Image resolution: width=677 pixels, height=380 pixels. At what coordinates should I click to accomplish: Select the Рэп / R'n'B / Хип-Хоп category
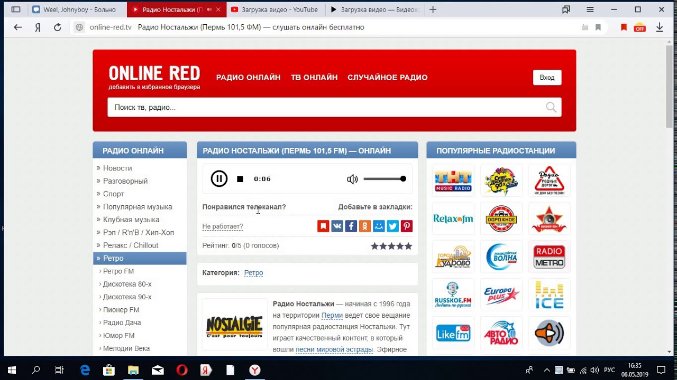(139, 232)
